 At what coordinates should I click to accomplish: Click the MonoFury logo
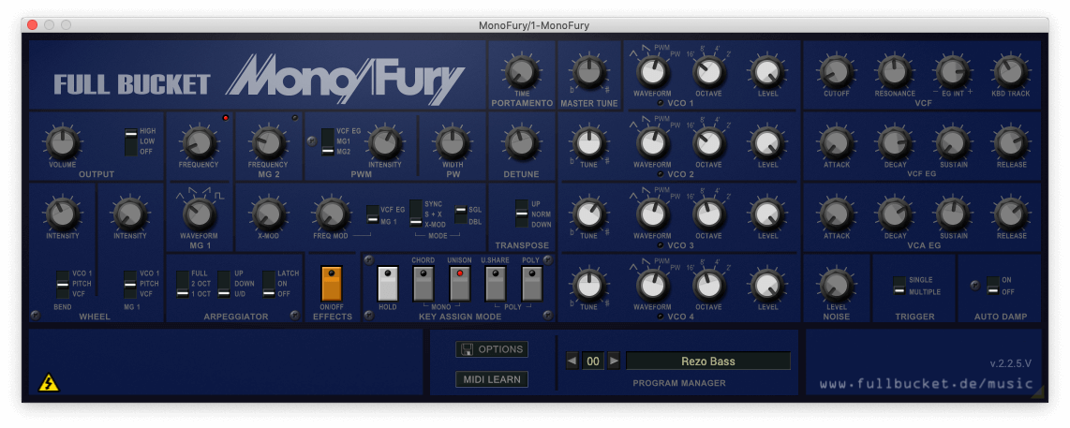pyautogui.click(x=345, y=80)
